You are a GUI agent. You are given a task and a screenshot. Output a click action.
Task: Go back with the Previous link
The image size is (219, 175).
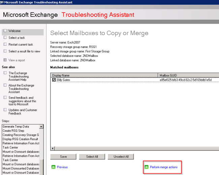click(62, 167)
